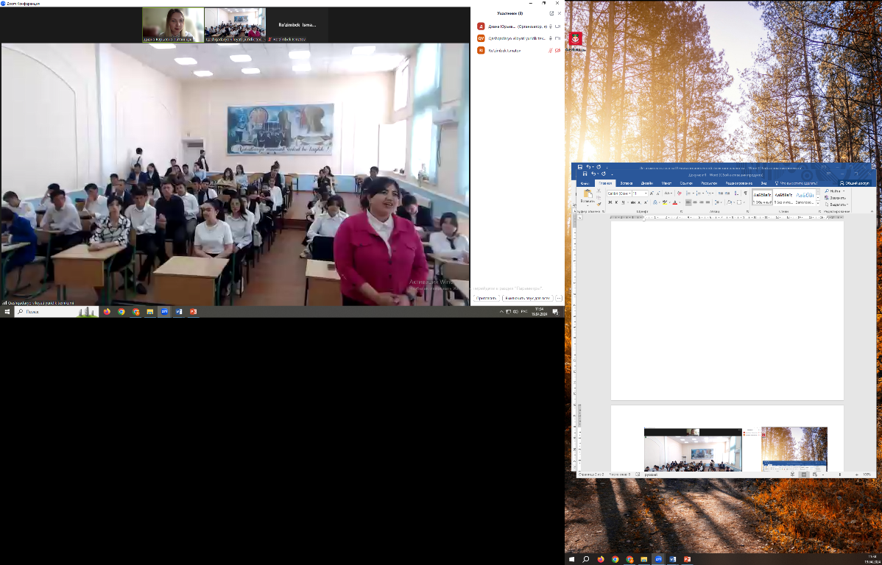Toggle underline (Ч) formatting
882x565 pixels.
coord(623,202)
